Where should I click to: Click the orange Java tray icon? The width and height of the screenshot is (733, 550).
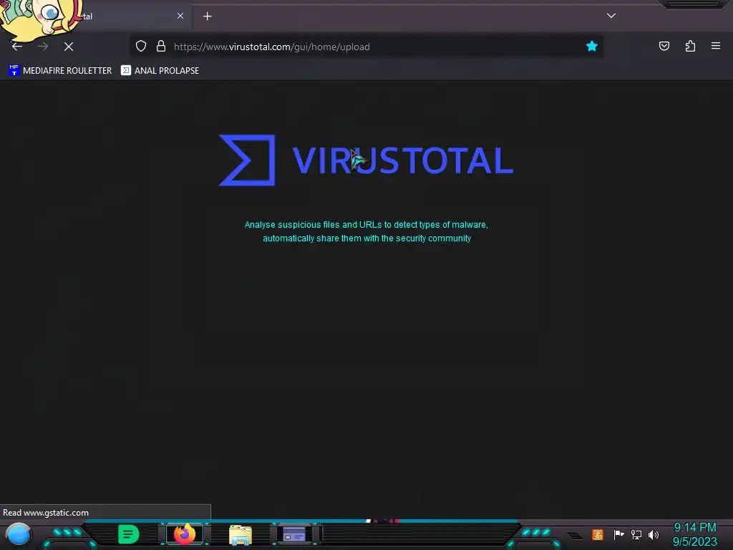point(598,534)
